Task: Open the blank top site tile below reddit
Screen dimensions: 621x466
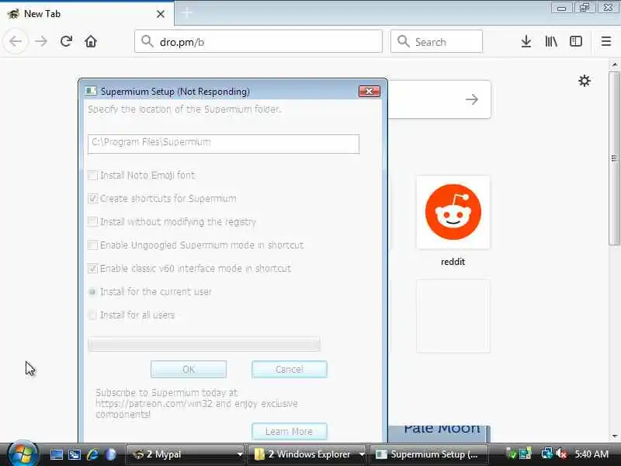Action: (453, 316)
